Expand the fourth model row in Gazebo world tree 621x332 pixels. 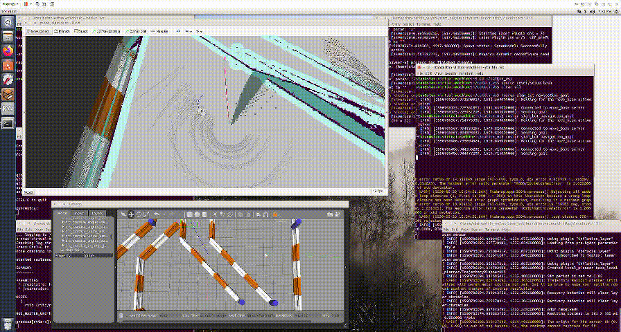click(63, 236)
